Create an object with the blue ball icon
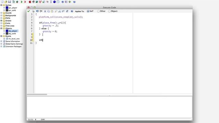Screen dimensions: 219x123 tap(54, 2)
